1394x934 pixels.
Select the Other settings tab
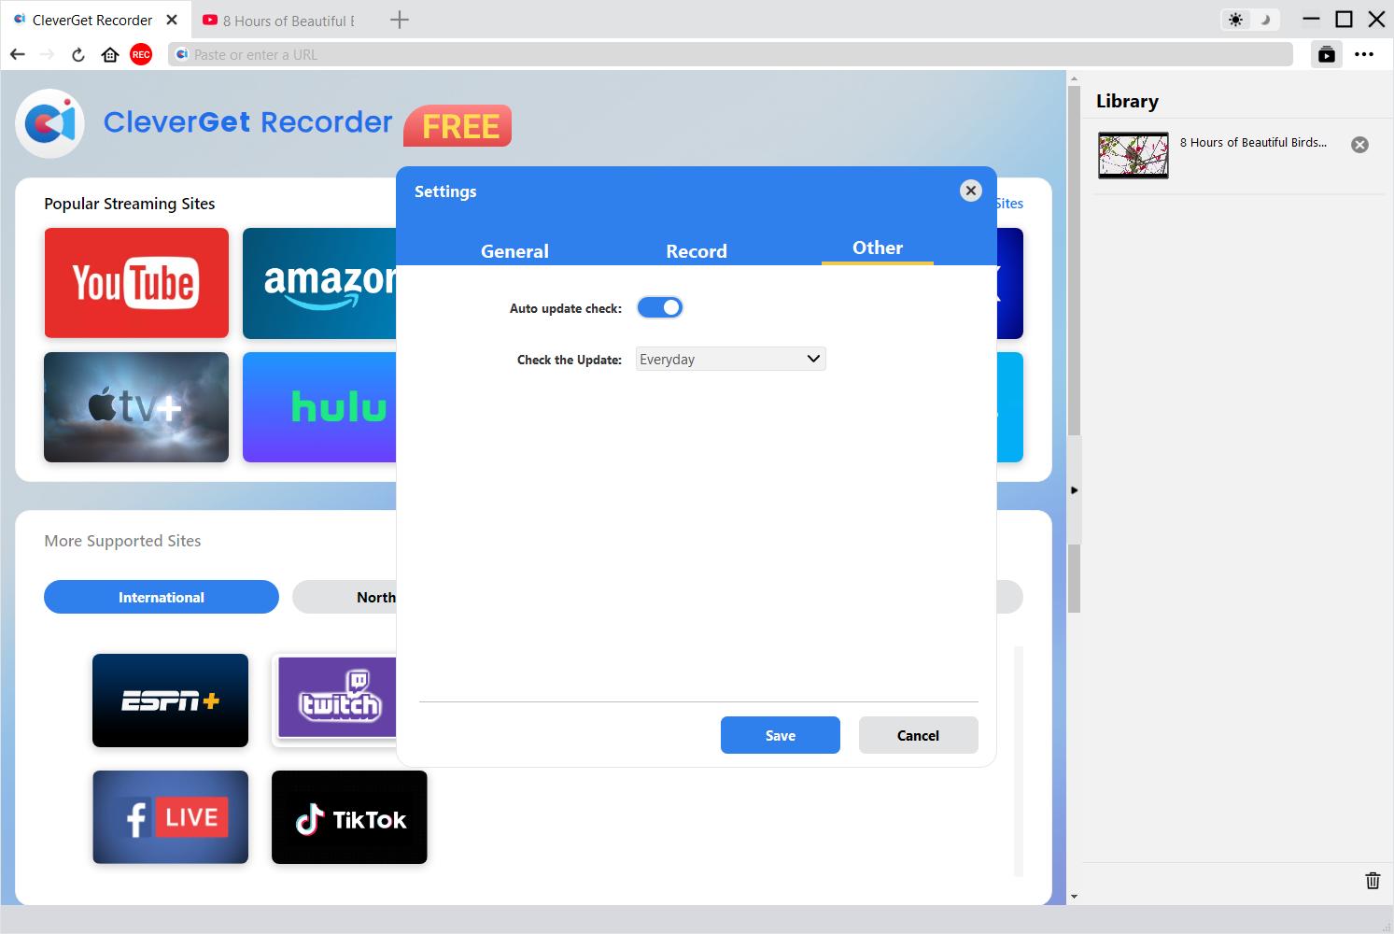pos(878,248)
